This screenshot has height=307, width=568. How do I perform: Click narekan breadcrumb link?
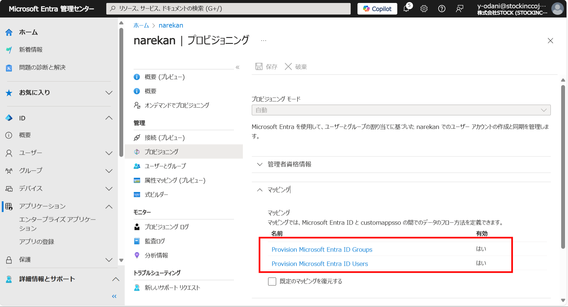coord(171,25)
